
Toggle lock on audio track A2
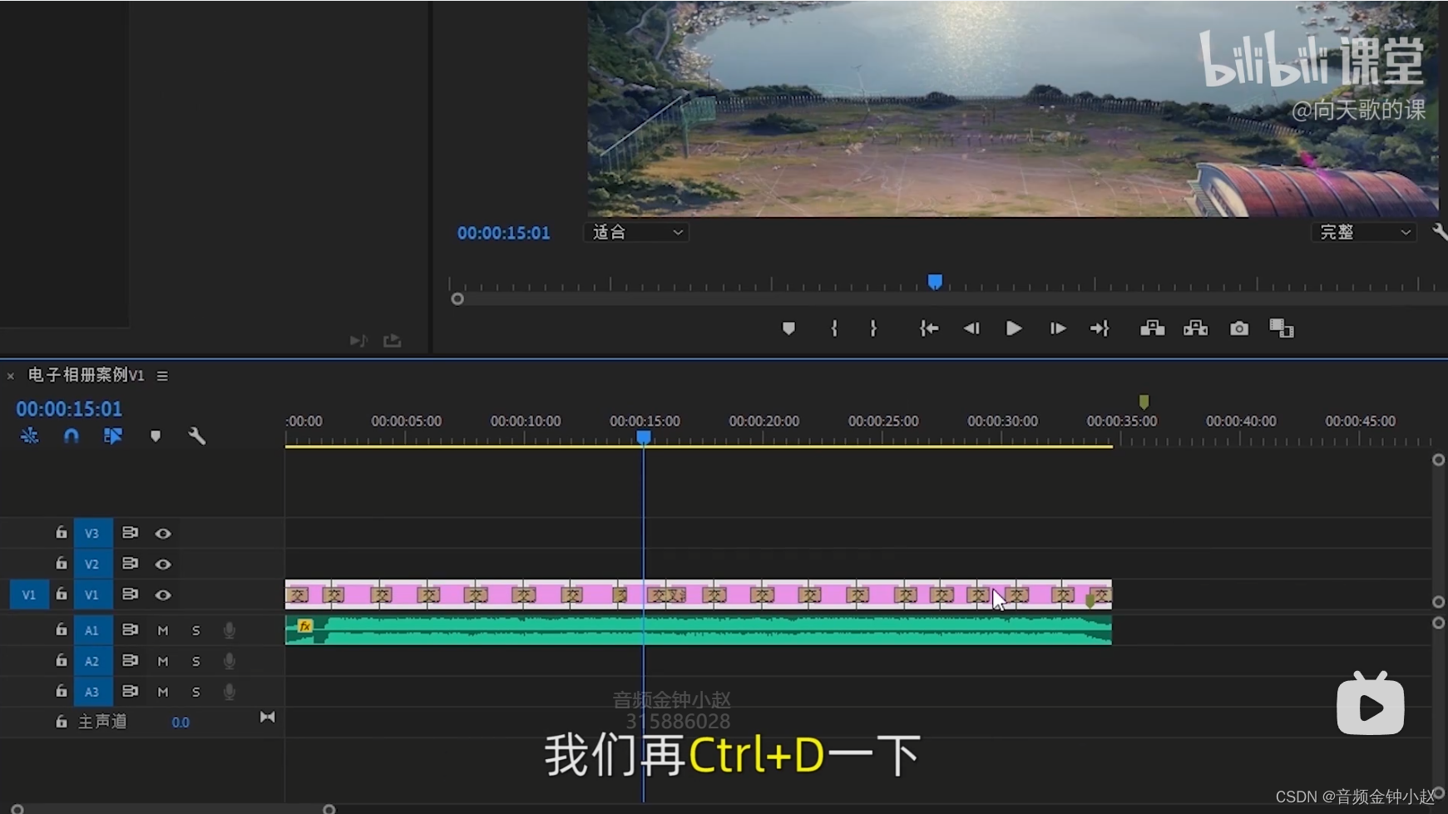pos(61,660)
